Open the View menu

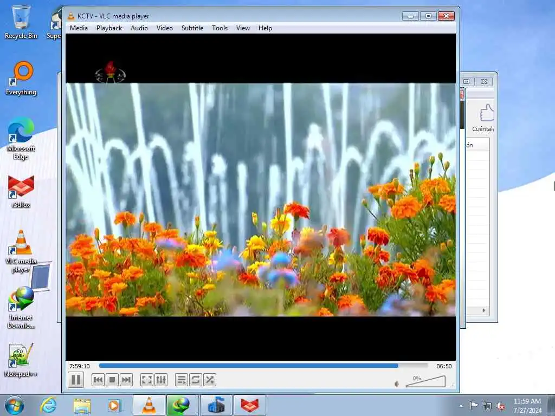coord(243,28)
